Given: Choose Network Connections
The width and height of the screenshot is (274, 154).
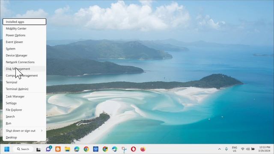Looking at the screenshot, I should (x=24, y=62).
